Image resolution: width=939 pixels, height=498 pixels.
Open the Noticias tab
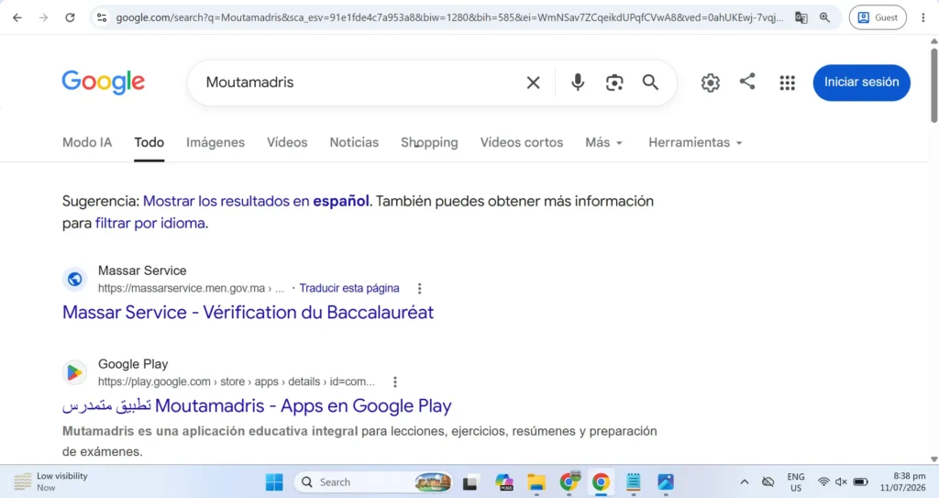point(354,143)
